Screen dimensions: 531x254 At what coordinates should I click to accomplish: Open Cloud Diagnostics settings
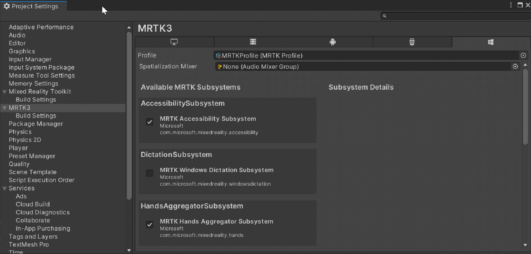click(43, 213)
